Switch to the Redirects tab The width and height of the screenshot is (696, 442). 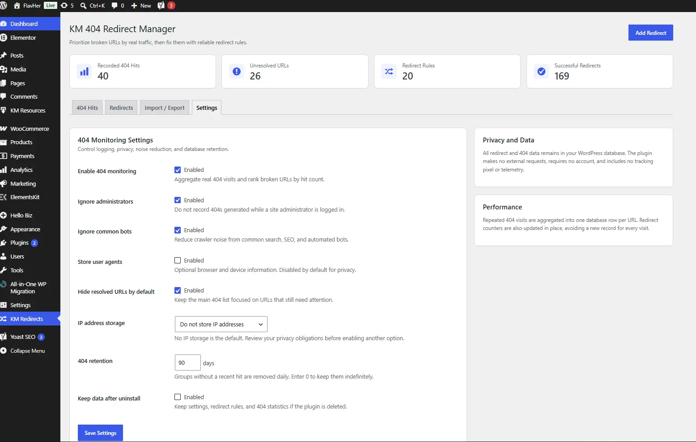point(121,108)
